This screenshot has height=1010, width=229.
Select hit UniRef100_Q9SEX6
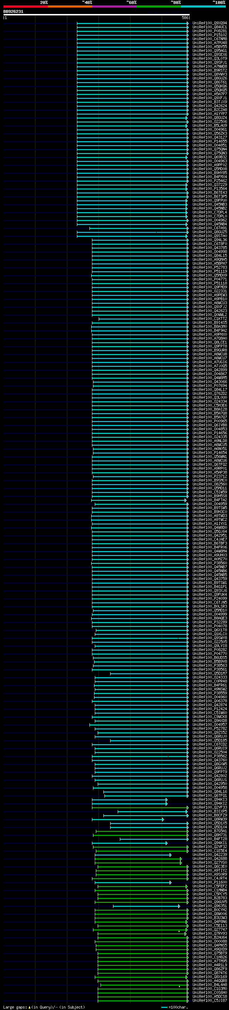click(x=209, y=54)
